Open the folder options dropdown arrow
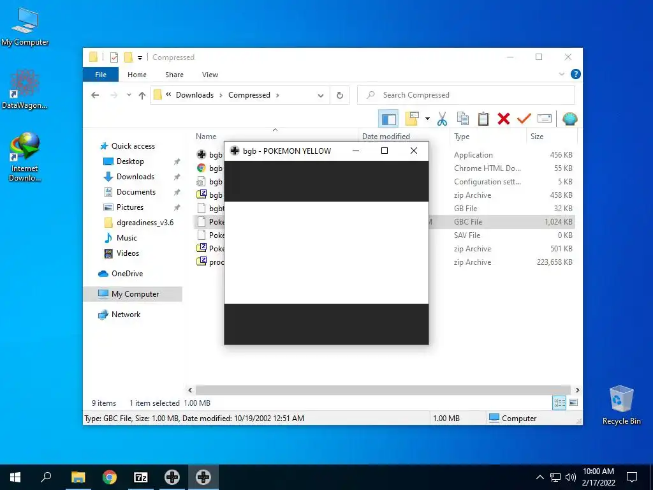 point(427,119)
